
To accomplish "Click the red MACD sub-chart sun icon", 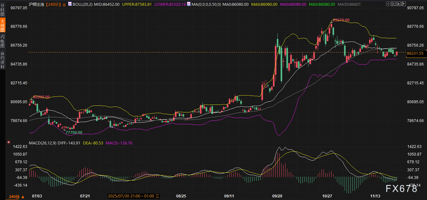I will (x=9, y=142).
